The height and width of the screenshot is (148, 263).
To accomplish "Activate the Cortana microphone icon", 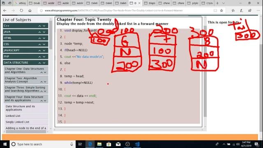I will pyautogui.click(x=72, y=144).
